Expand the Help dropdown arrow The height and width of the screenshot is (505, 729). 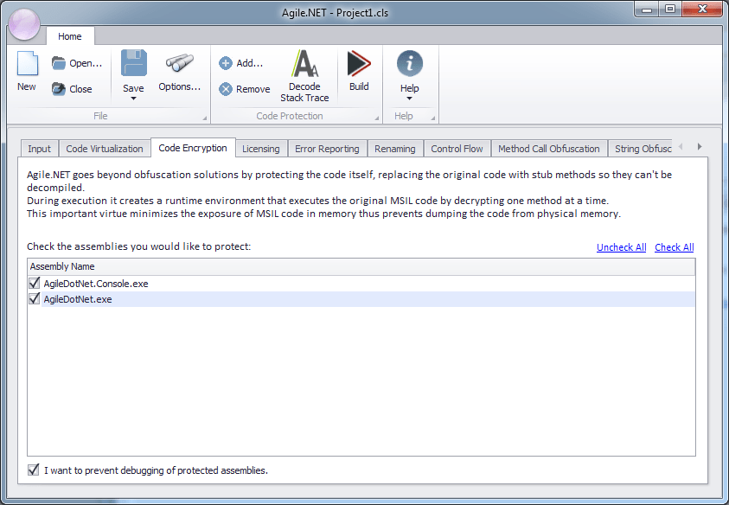410,99
